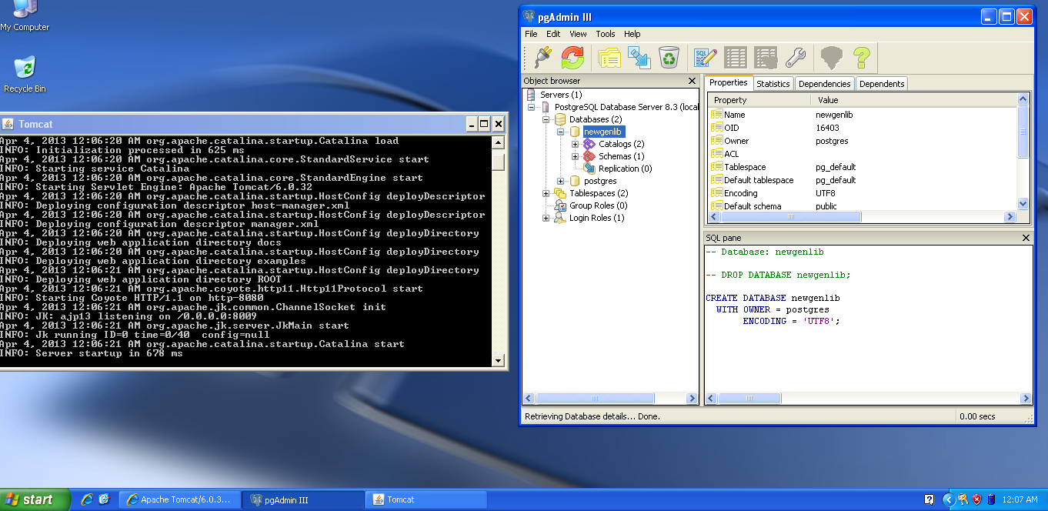Select Group Roles (0) in object browser
The width and height of the screenshot is (1048, 511).
tap(598, 205)
